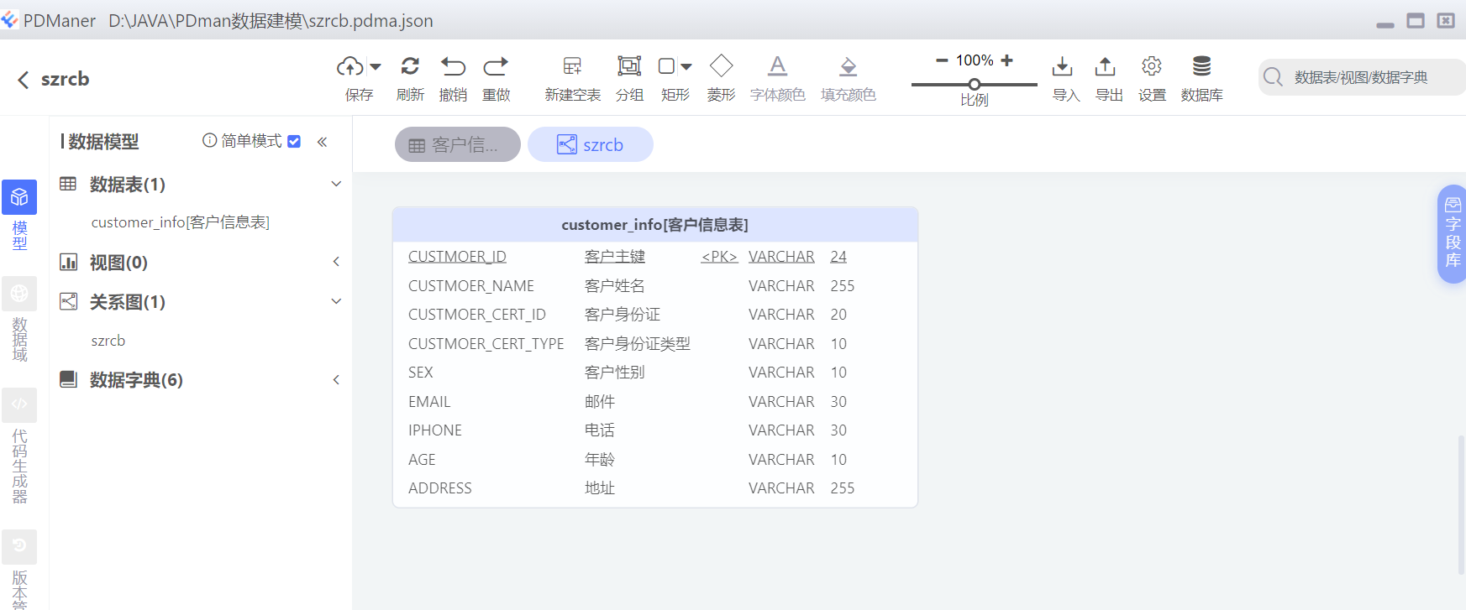Click the CUSTMOER_NAME field row
The height and width of the screenshot is (610, 1466).
(655, 286)
